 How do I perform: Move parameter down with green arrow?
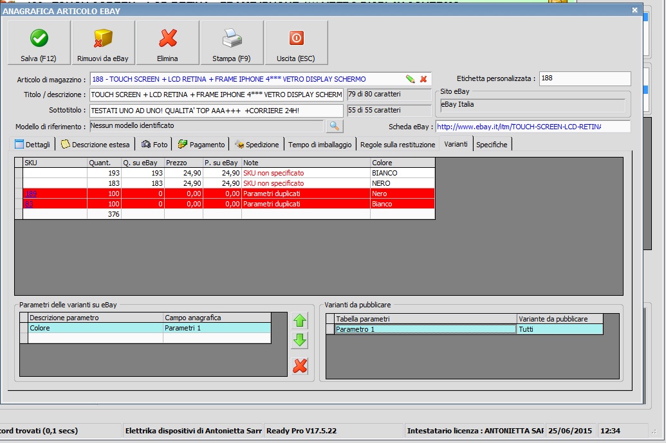coord(300,340)
